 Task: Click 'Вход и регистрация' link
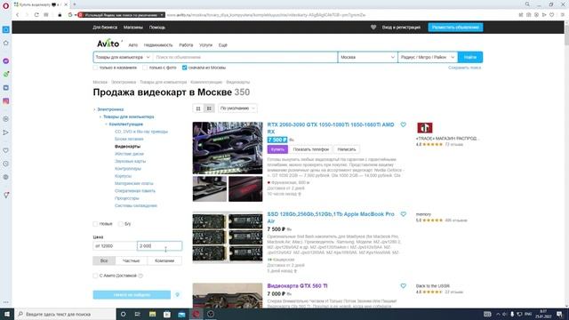coord(401,28)
